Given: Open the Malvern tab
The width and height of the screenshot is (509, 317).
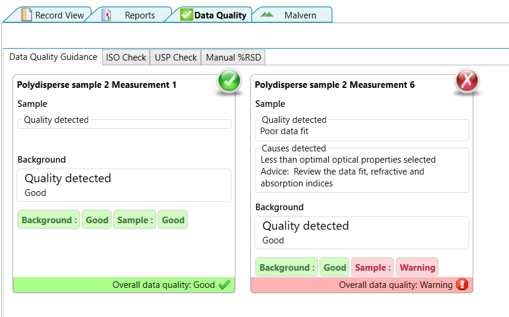Looking at the screenshot, I should [291, 15].
